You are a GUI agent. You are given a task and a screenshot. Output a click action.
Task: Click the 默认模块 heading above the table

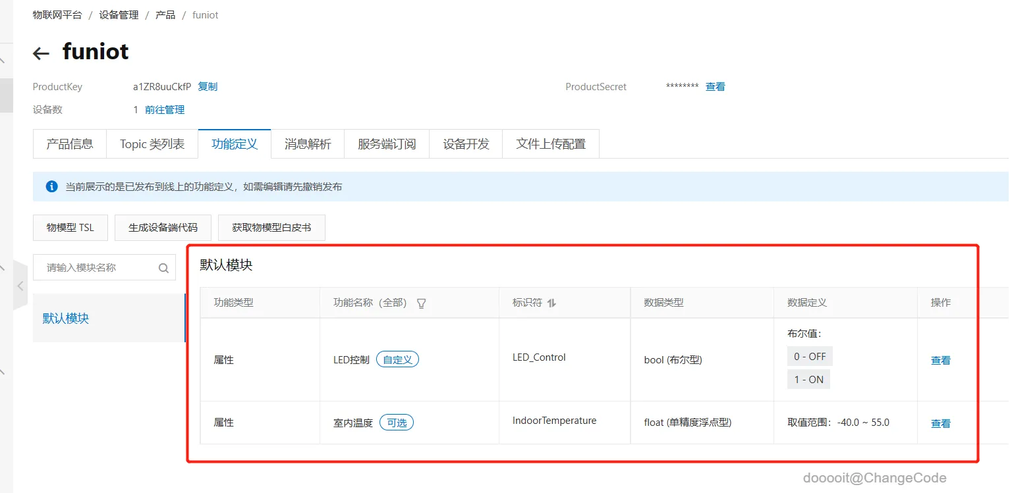[x=227, y=265]
